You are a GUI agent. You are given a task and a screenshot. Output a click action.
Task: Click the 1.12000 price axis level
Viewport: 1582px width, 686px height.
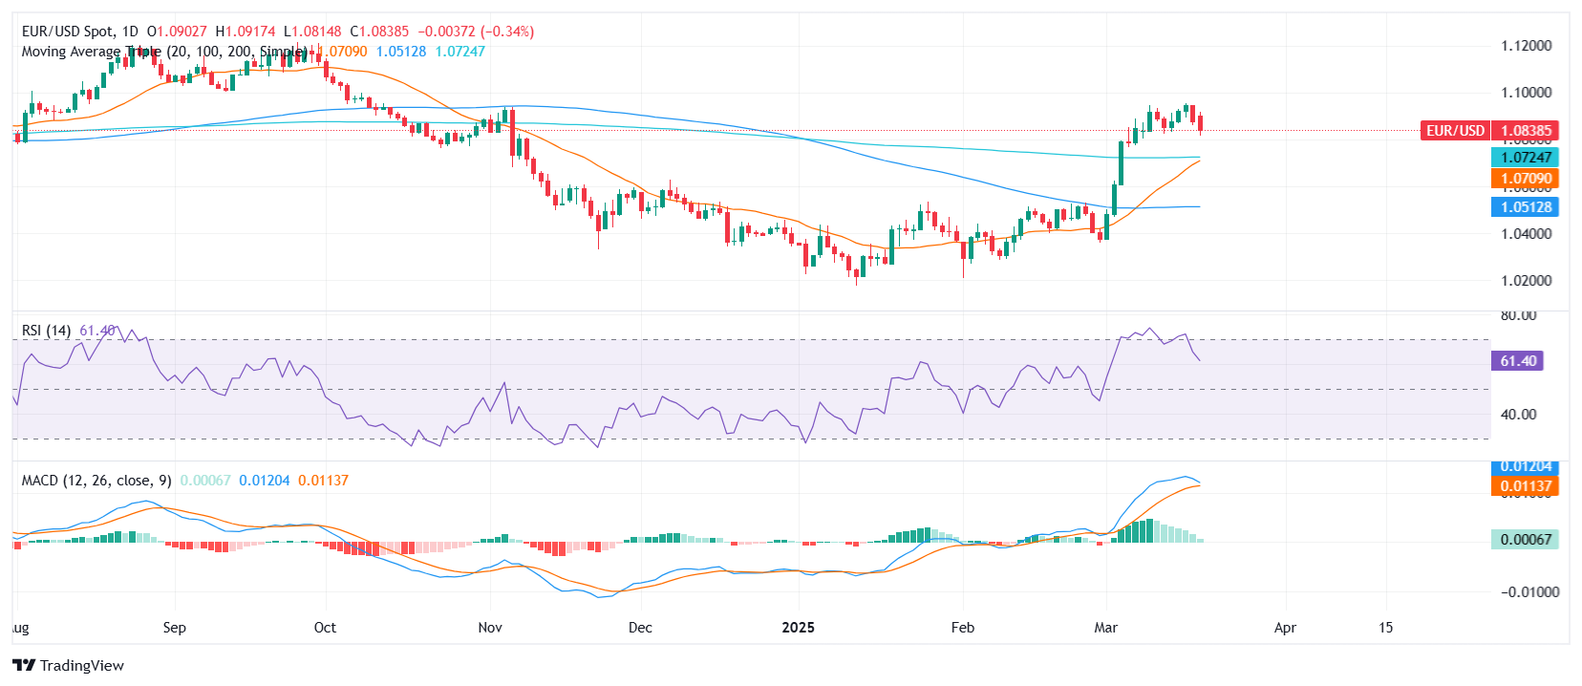1526,46
